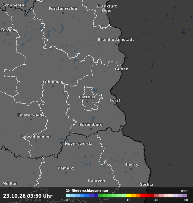Click the Hoyerswerda location marker square
The height and width of the screenshot is (203, 193).
coord(78,148)
